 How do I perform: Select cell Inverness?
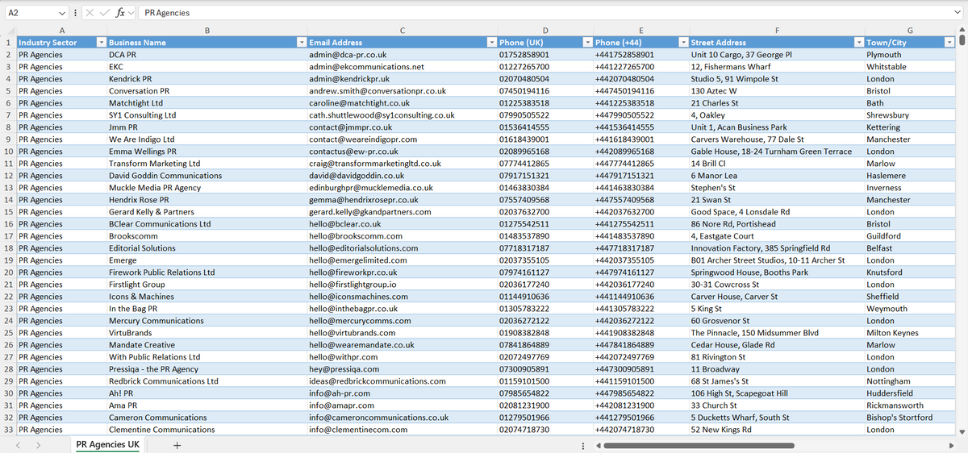(910, 188)
